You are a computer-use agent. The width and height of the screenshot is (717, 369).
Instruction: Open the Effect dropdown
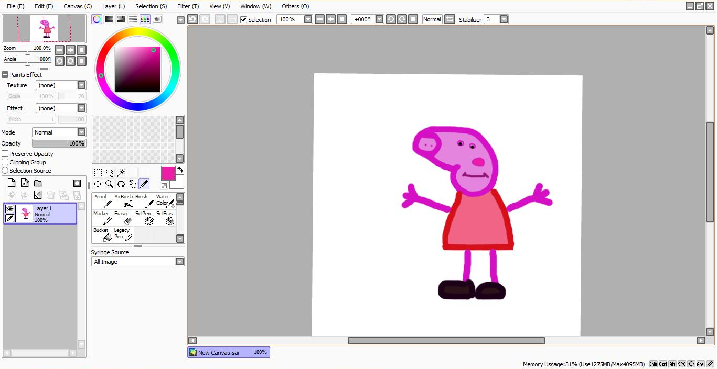[61, 108]
